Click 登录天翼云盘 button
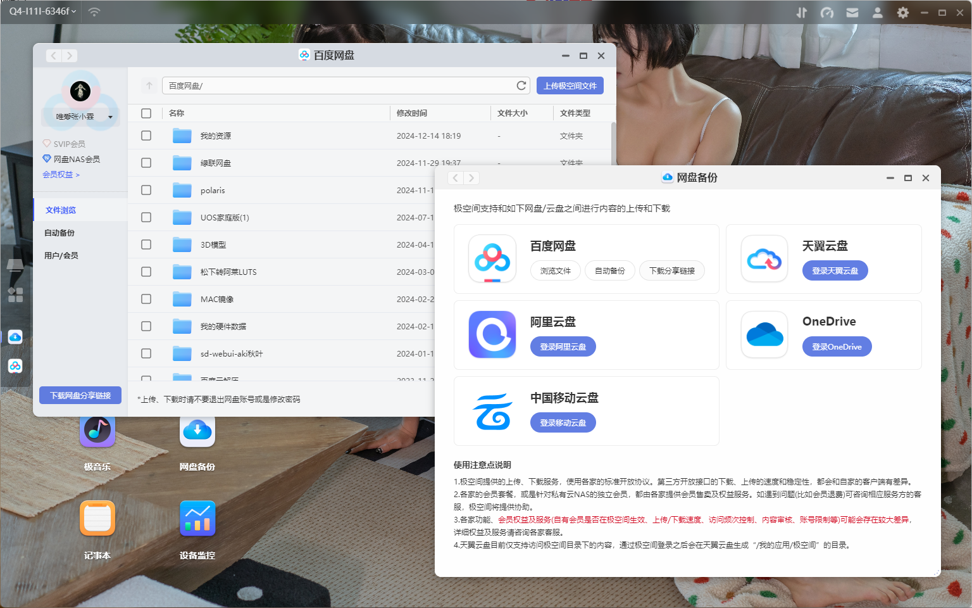Viewport: 972px width, 608px height. coord(835,271)
